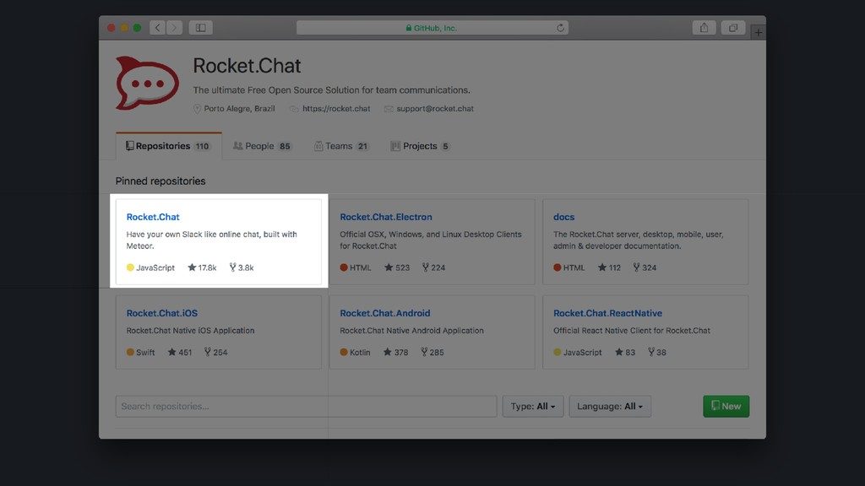Click fork count 224 on Rocket.Chat.Electron

tap(433, 267)
